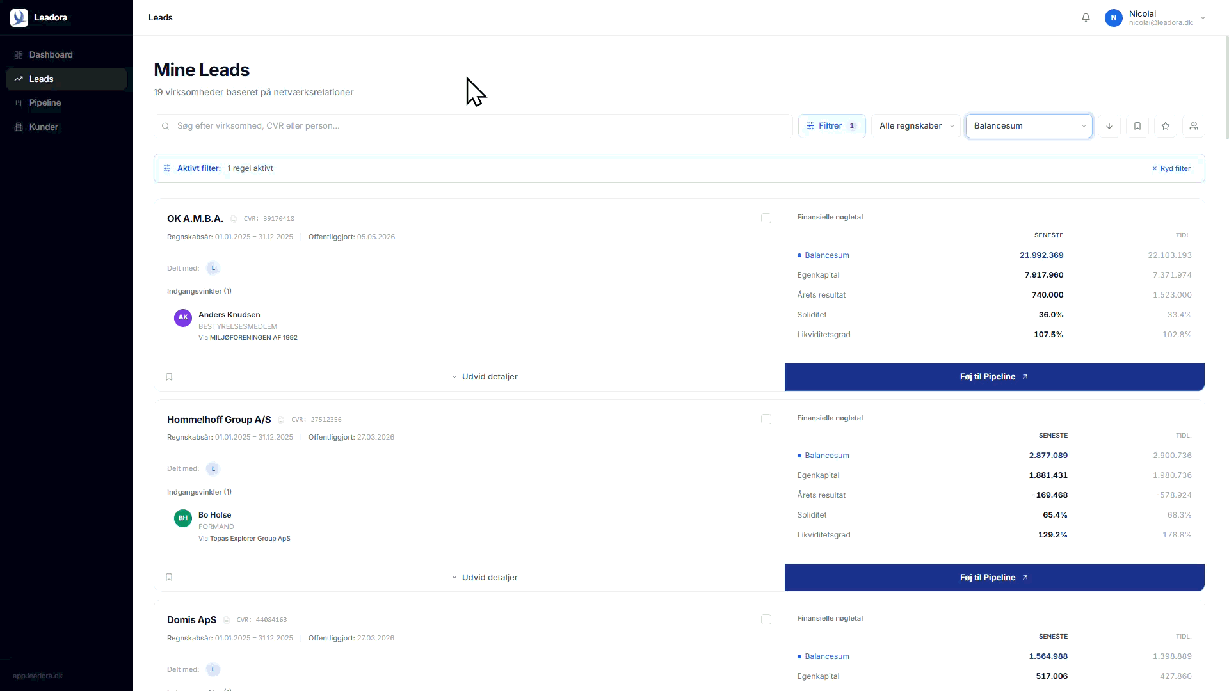Click the shared-with L badge on Hommelhoff Group
The image size is (1229, 691).
point(213,469)
